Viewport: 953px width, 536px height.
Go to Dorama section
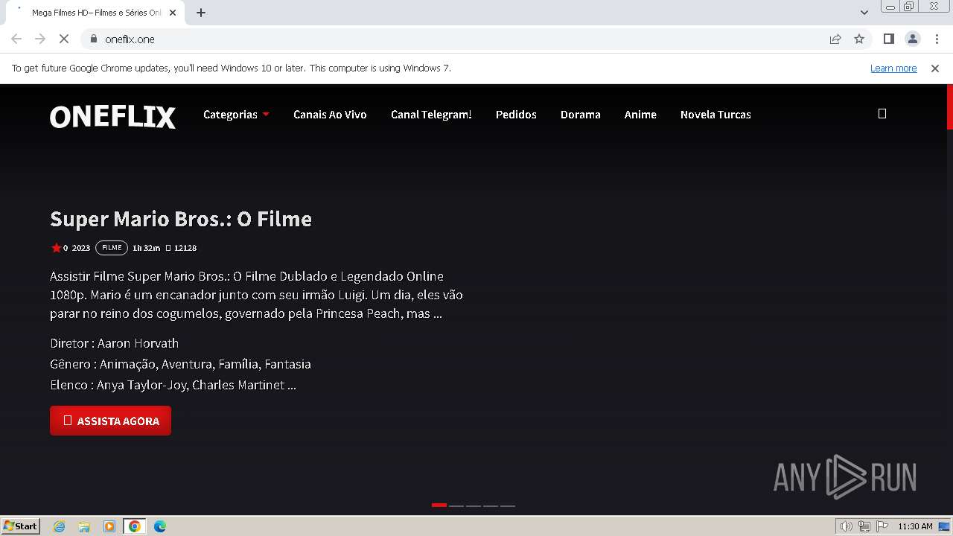tap(581, 115)
